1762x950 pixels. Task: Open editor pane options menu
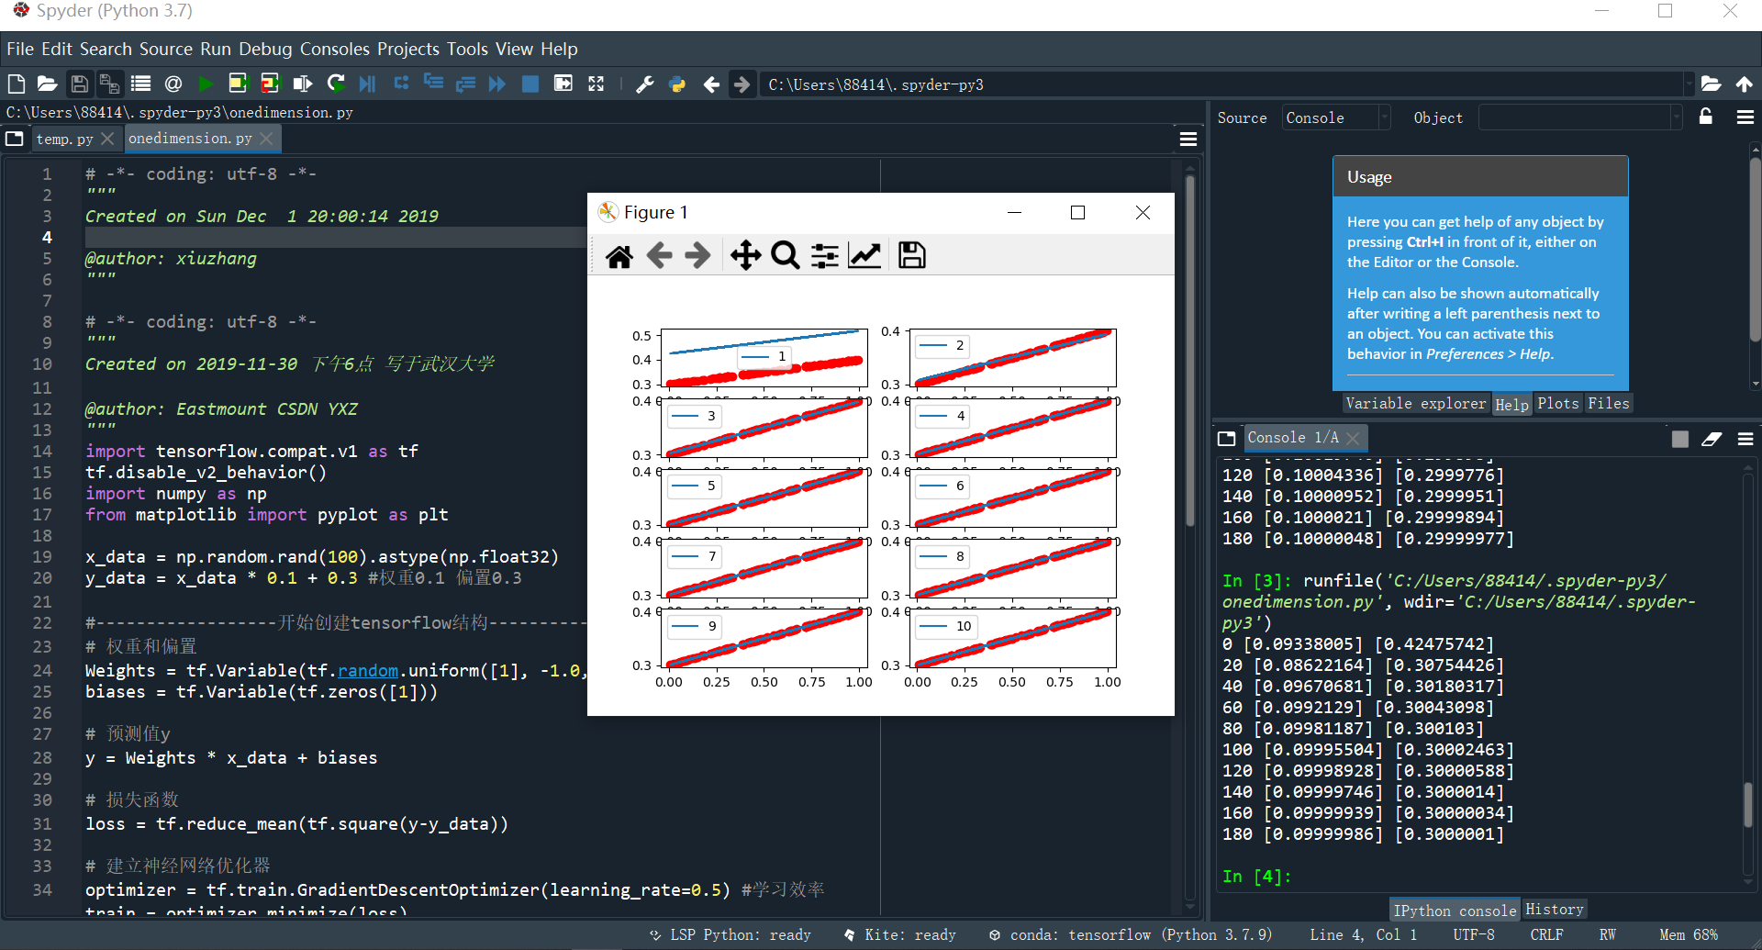[x=1188, y=140]
